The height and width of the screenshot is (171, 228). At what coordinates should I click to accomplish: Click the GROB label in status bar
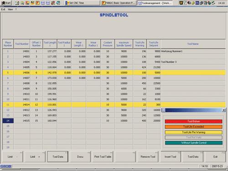[x=5, y=166]
